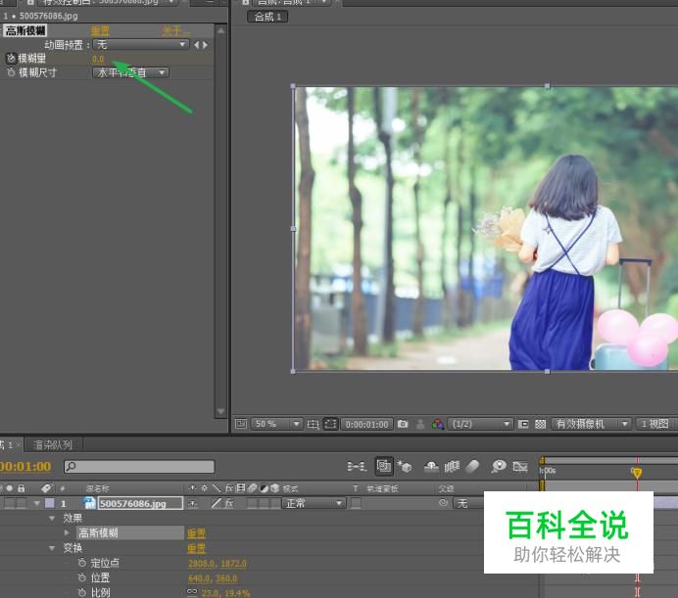Toggle the transparency grid icon
This screenshot has width=678, height=598.
click(x=540, y=425)
